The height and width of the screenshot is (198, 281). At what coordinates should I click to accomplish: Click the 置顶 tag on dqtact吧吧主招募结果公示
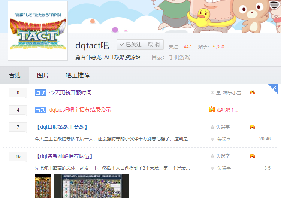pyautogui.click(x=40, y=110)
